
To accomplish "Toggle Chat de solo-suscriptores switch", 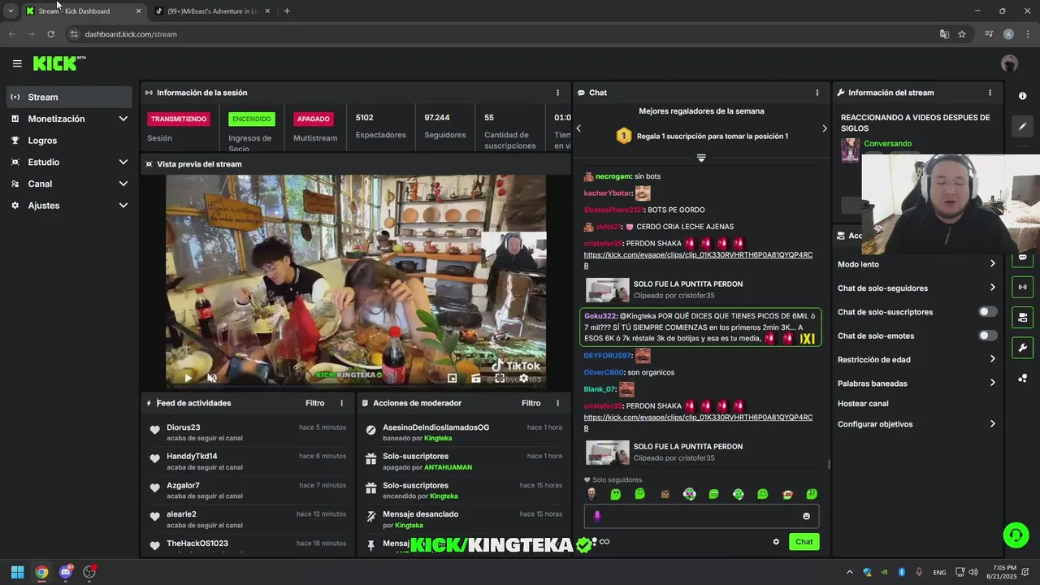I will [987, 312].
